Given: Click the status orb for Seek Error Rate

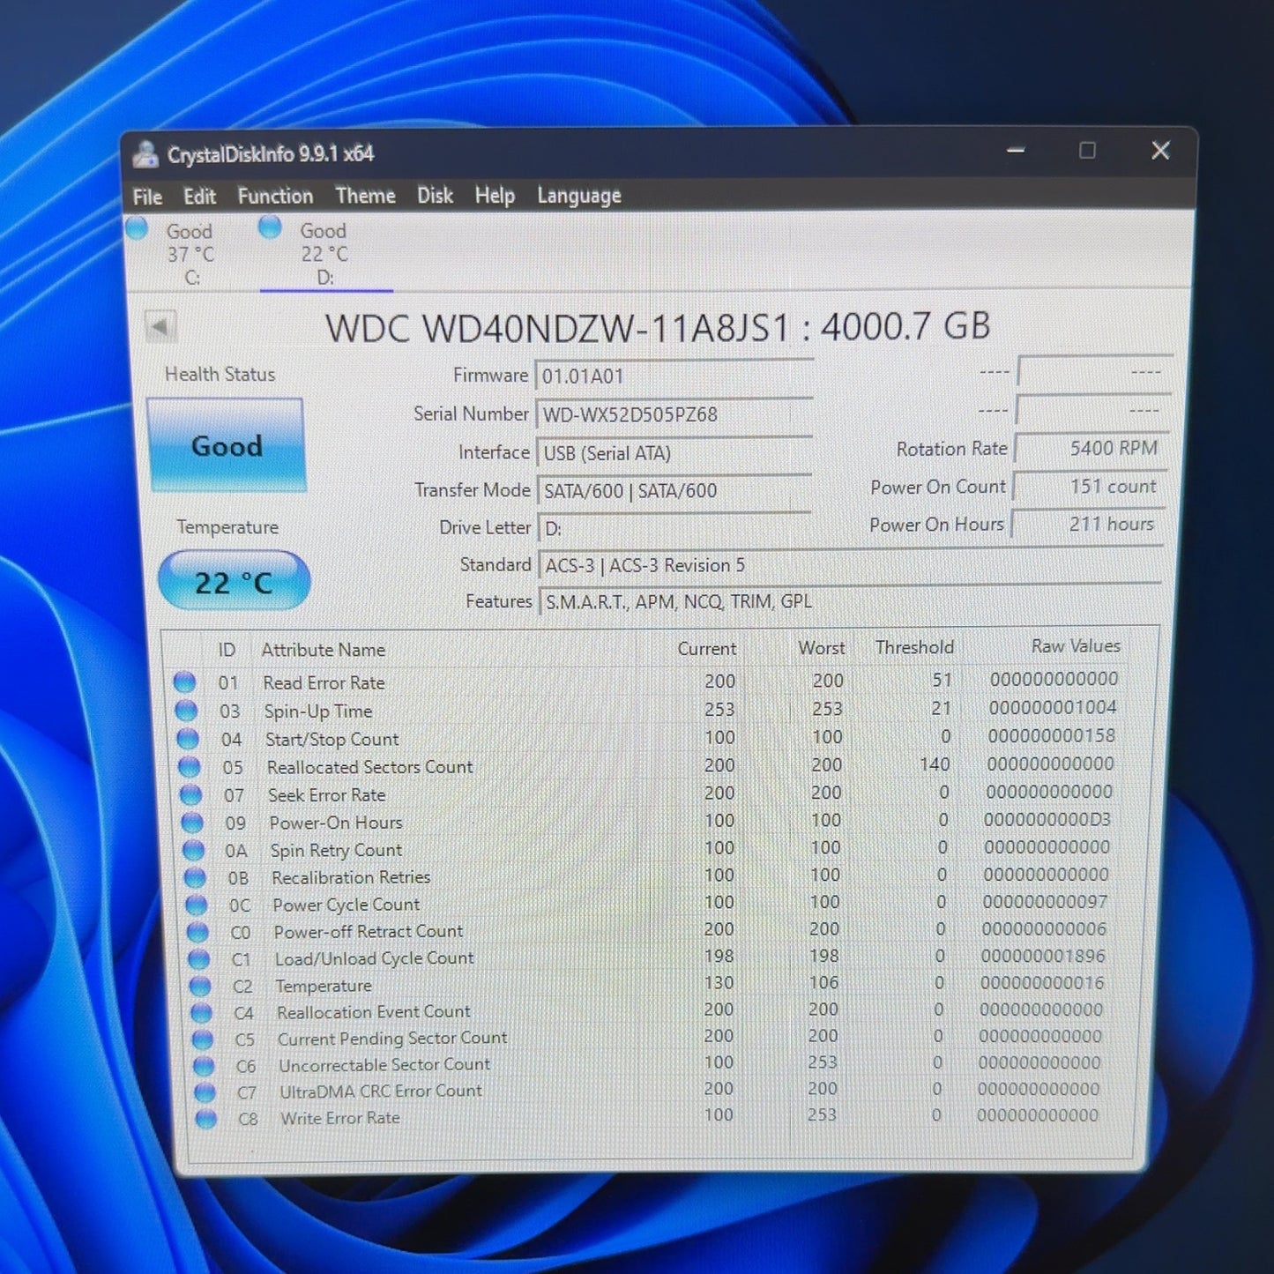Looking at the screenshot, I should click(x=190, y=795).
